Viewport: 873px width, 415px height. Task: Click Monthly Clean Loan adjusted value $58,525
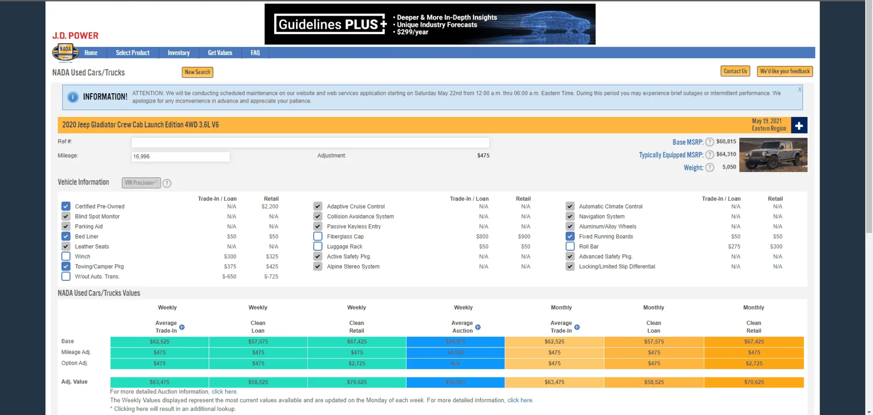(654, 382)
